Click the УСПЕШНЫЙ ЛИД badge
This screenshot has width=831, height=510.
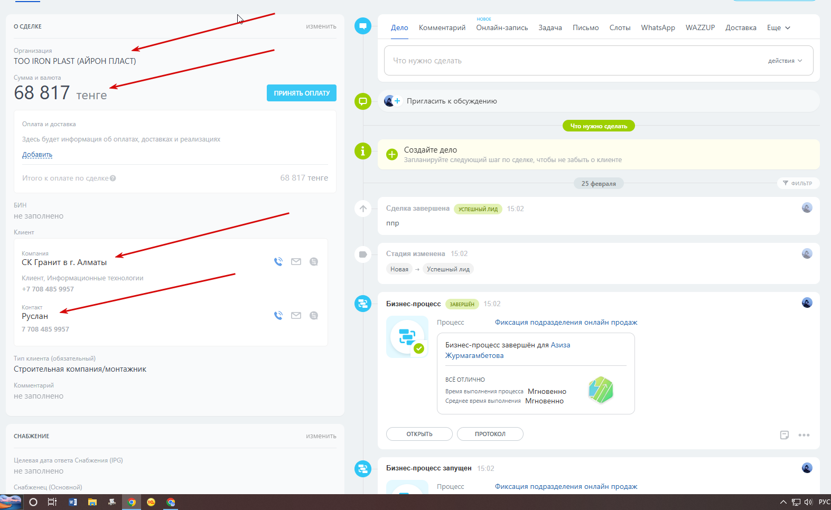click(x=478, y=209)
